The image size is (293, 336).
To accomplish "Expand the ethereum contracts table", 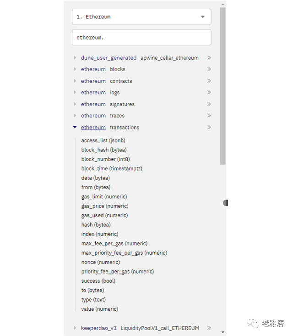I will pyautogui.click(x=75, y=81).
